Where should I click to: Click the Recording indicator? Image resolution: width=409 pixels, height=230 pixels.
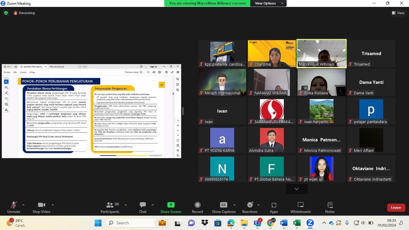24,13
